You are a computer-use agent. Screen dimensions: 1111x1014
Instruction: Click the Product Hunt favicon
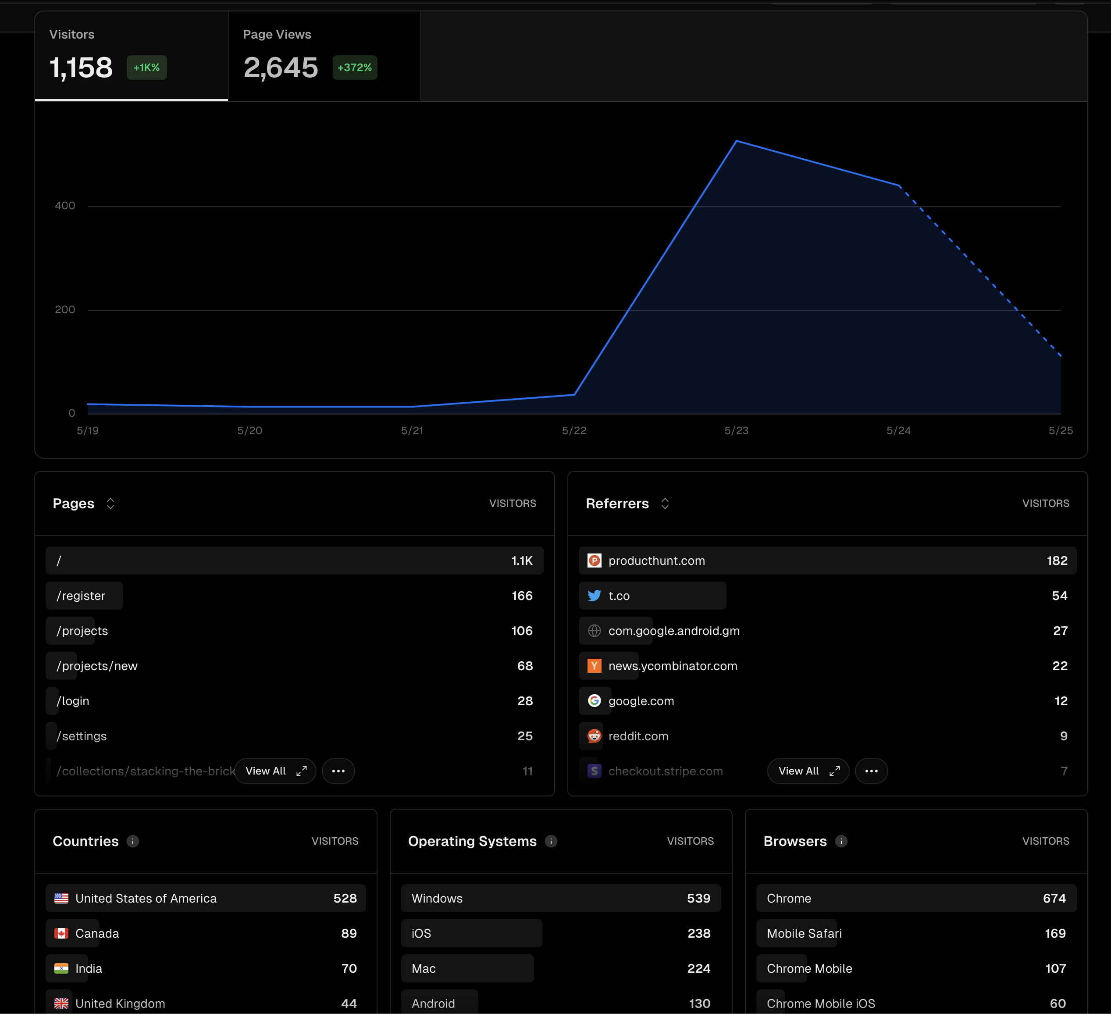coord(594,561)
